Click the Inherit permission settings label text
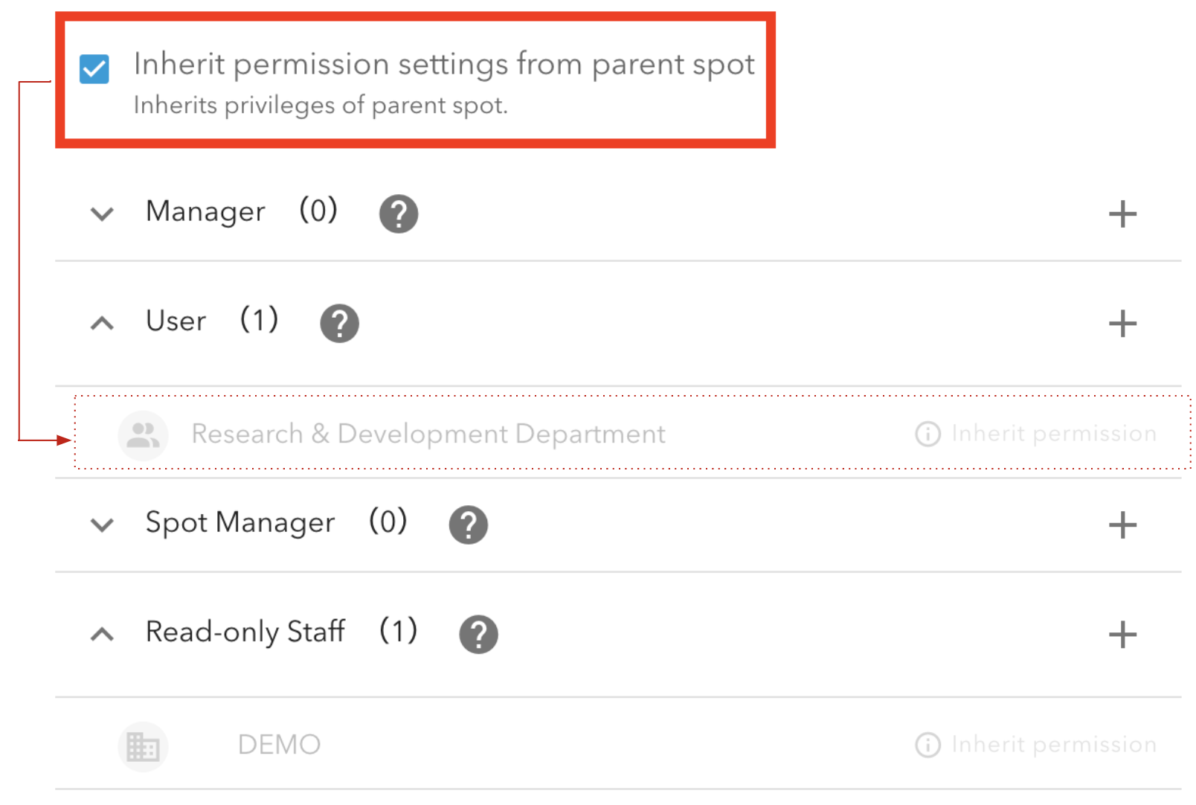This screenshot has height=805, width=1196. [x=444, y=65]
